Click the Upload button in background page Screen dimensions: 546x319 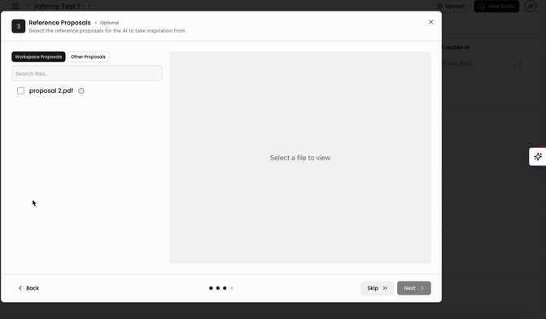point(450,7)
